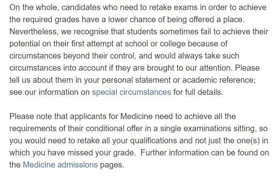Open the special circumstances link
The width and height of the screenshot is (279, 176).
[131, 92]
